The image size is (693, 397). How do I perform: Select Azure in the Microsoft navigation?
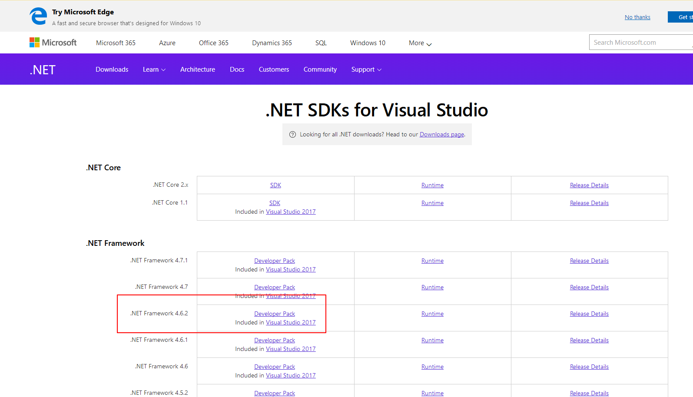click(x=167, y=43)
